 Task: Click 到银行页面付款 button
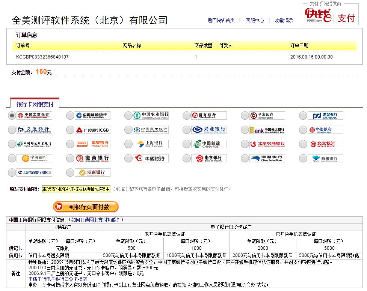coord(86,207)
